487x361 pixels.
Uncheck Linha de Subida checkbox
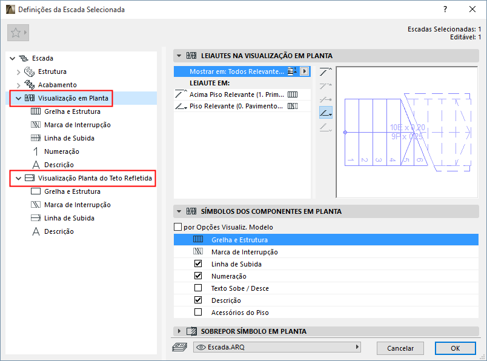pos(198,263)
